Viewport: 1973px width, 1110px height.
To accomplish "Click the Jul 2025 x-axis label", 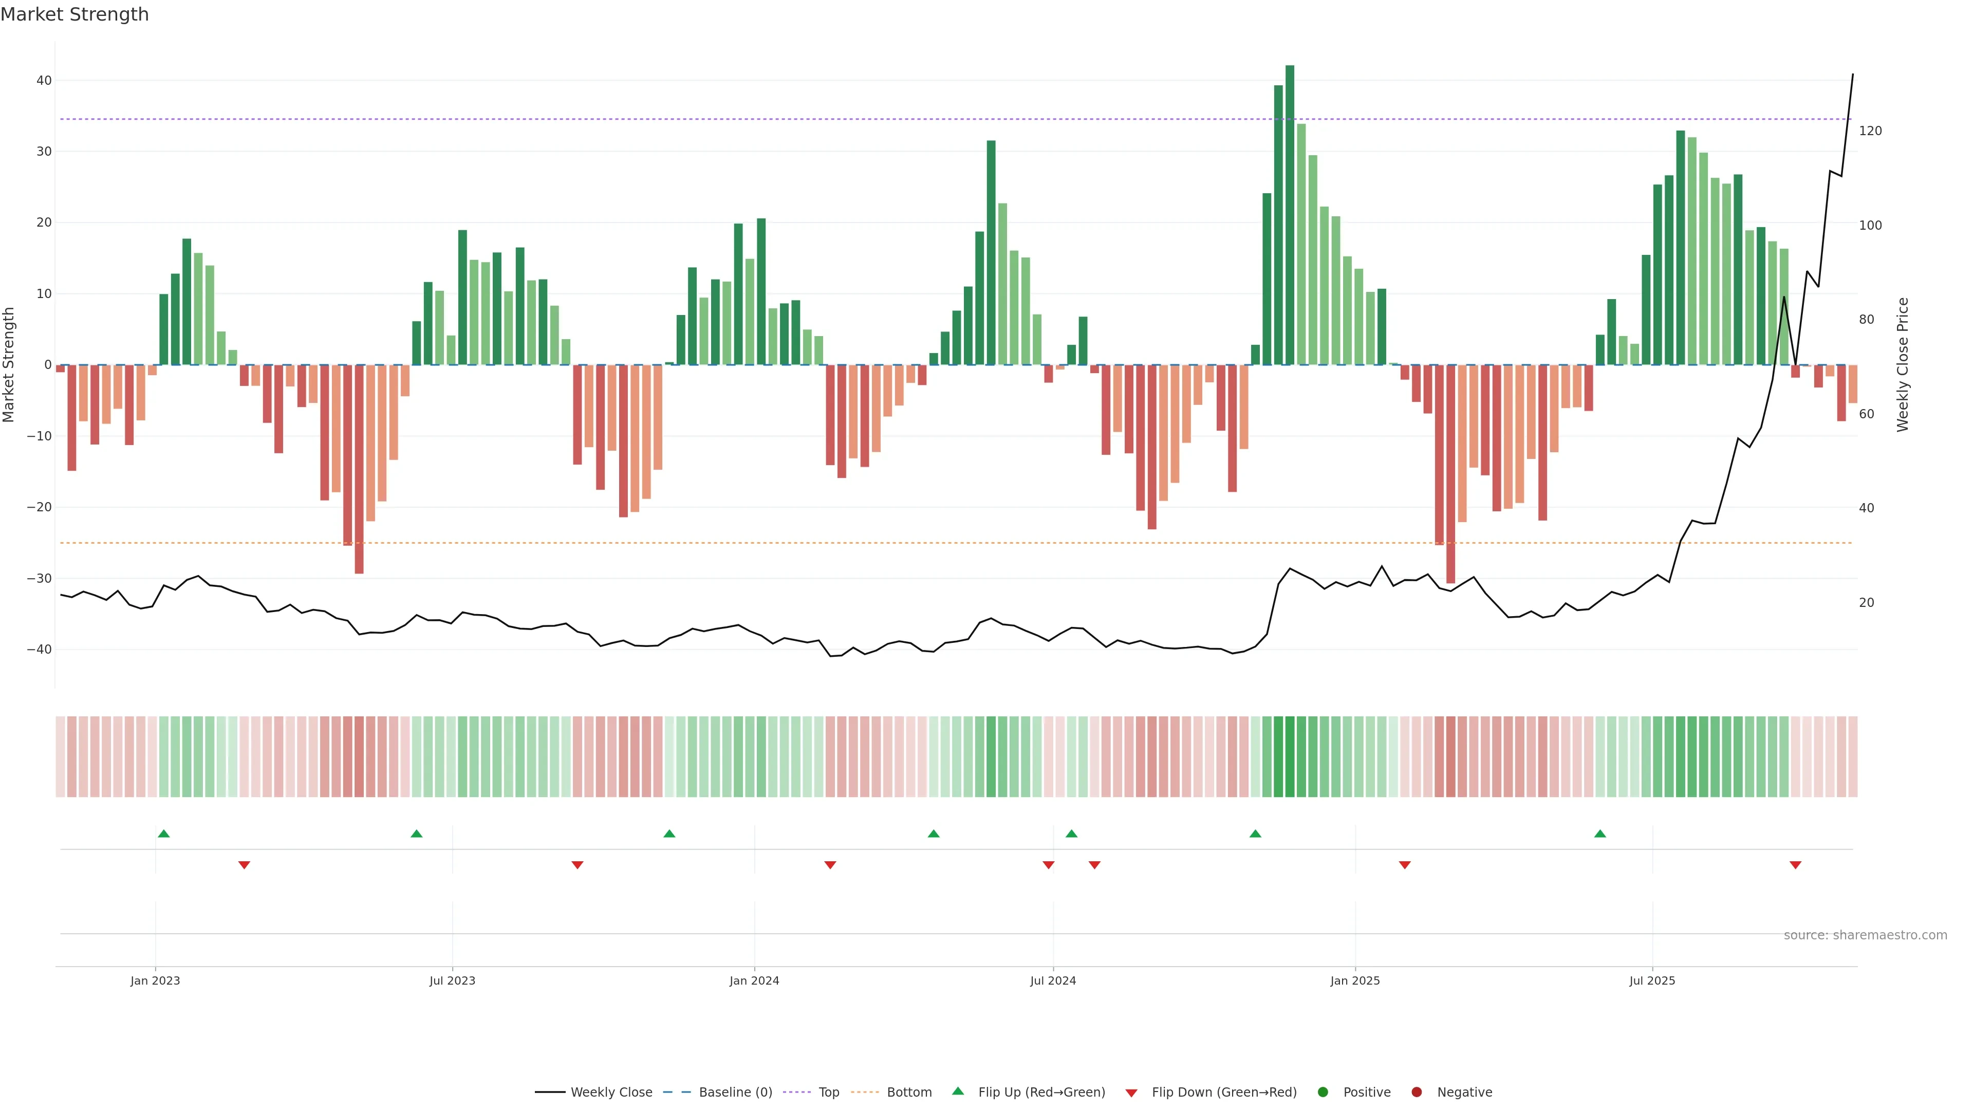I will pyautogui.click(x=1652, y=980).
